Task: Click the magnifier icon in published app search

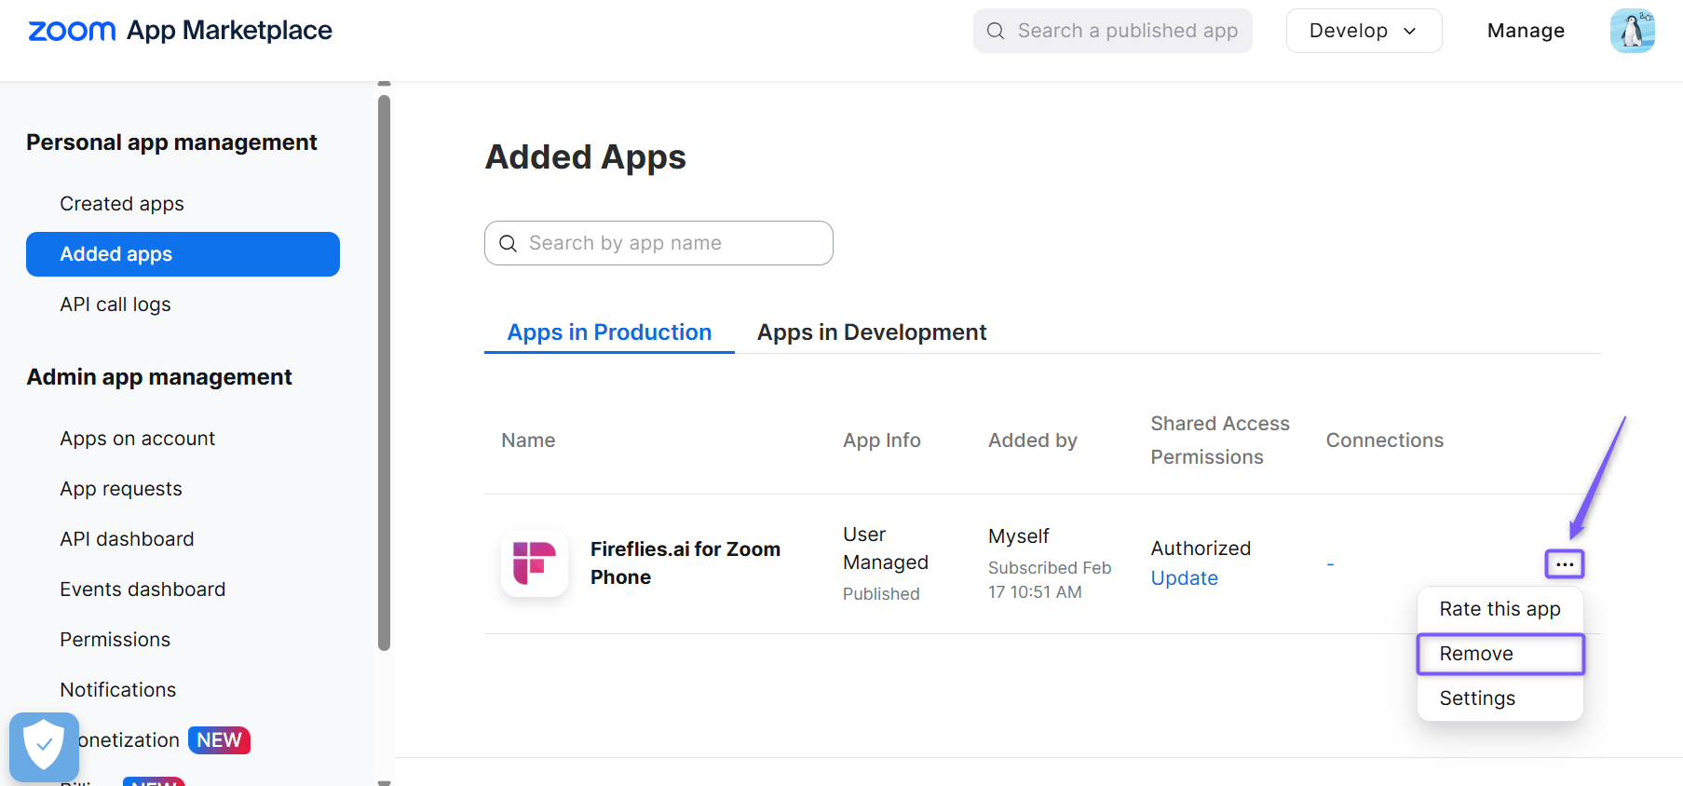Action: pos(996,31)
